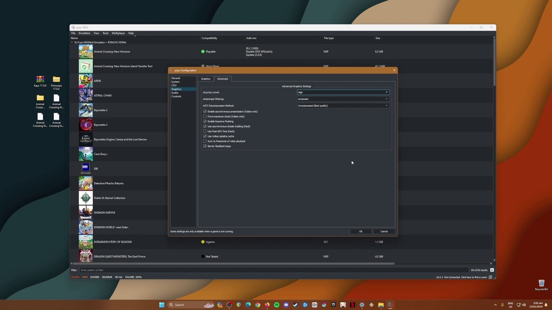Toggle DOCKED mode in the status bar
552x310 pixels.
94,277
